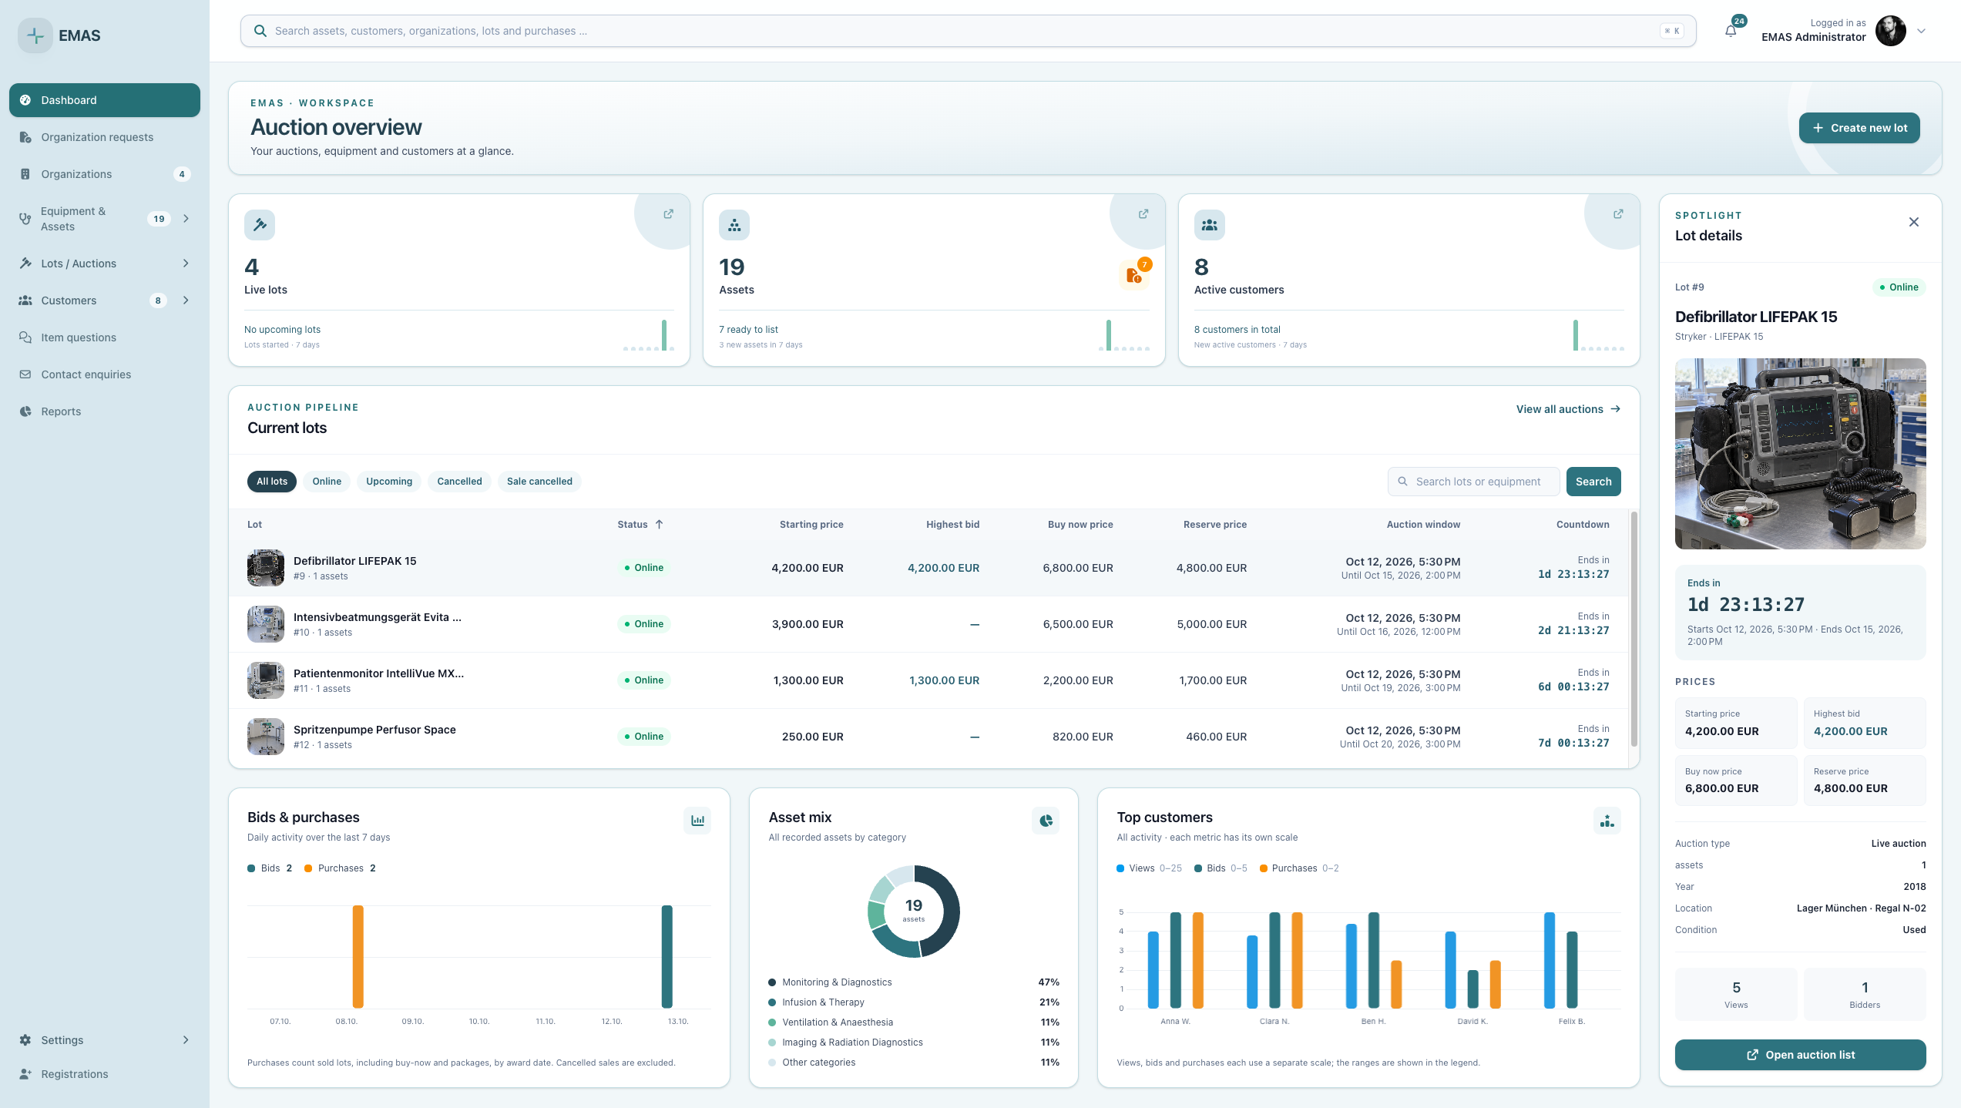Click the administrator profile avatar

coord(1891,31)
